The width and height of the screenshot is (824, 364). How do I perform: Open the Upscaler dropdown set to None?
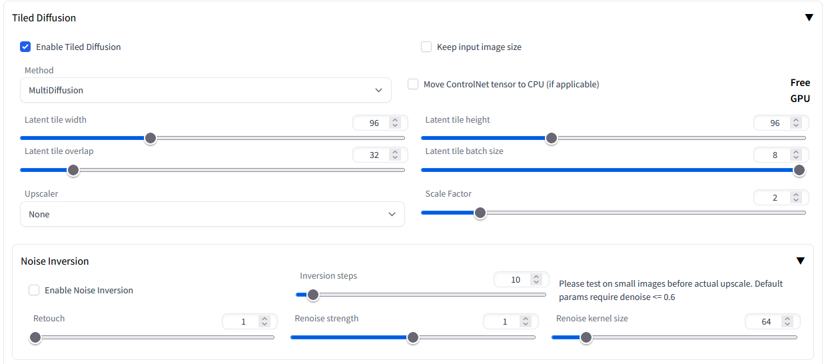[212, 214]
